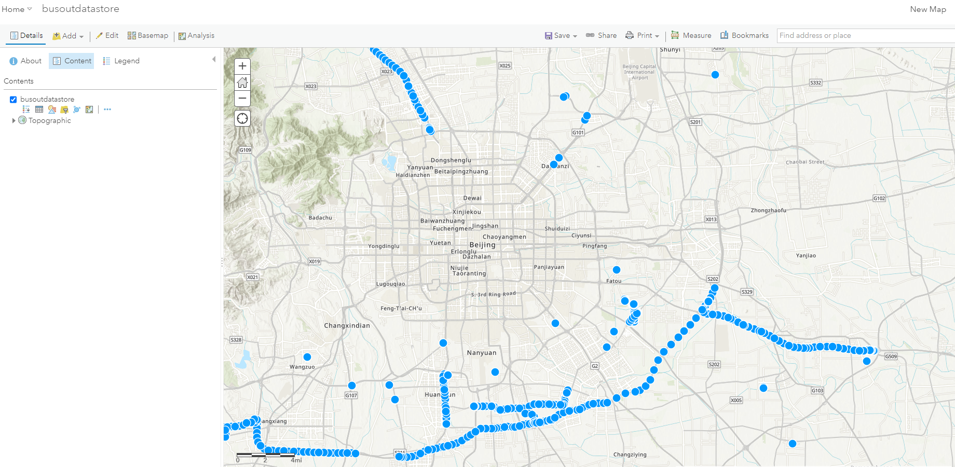Show the legend icon under busoutdatastore
The image size is (955, 467).
click(26, 109)
